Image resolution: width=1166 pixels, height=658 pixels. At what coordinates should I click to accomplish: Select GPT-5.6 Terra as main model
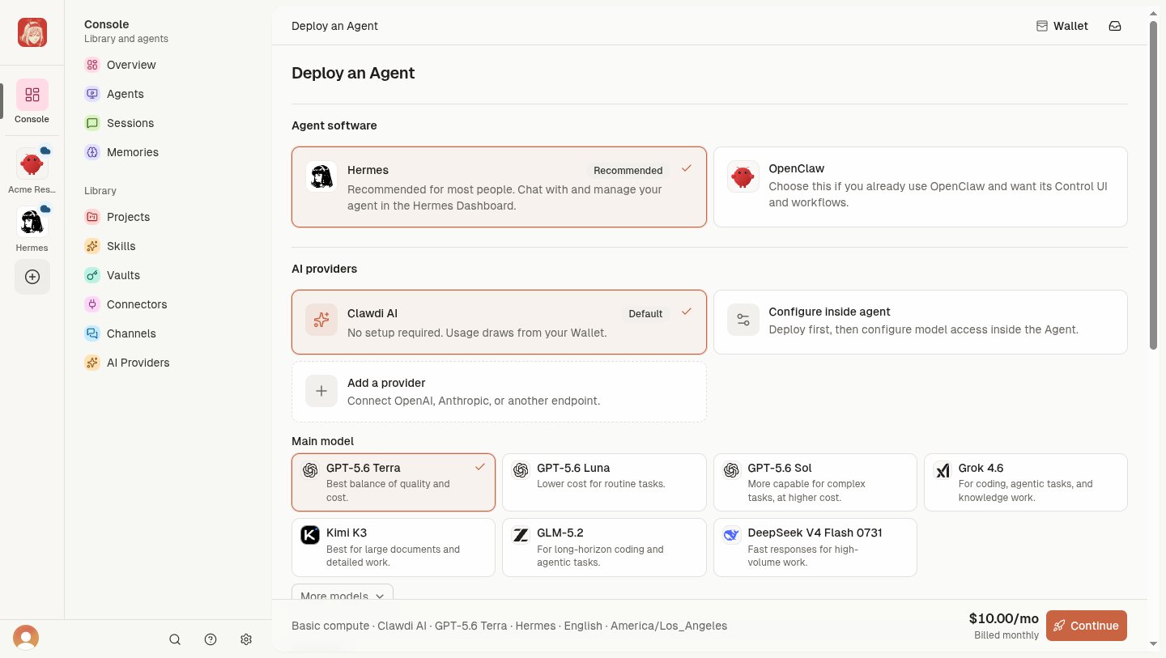tap(394, 482)
